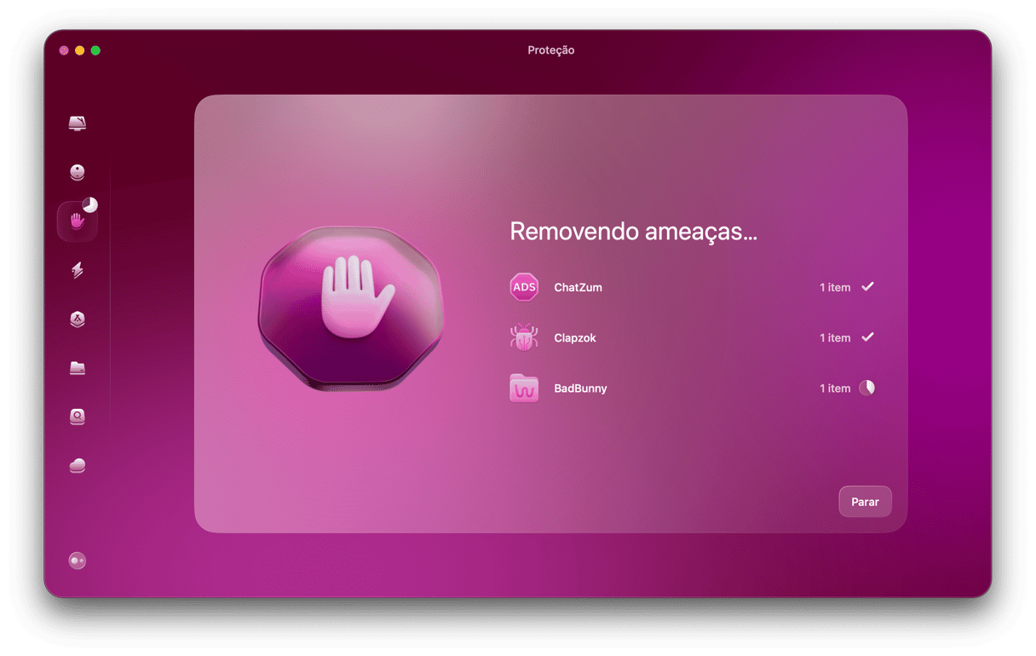Click the Proteção window title
The image size is (1036, 656).
pyautogui.click(x=551, y=50)
